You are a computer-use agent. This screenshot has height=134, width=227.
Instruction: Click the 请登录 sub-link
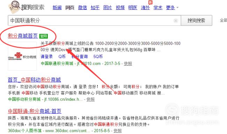tap(46, 57)
